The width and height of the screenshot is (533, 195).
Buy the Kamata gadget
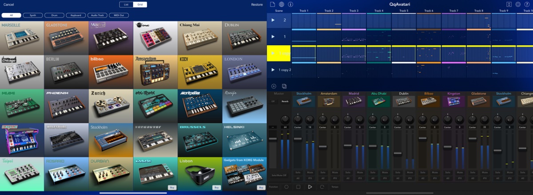172,187
